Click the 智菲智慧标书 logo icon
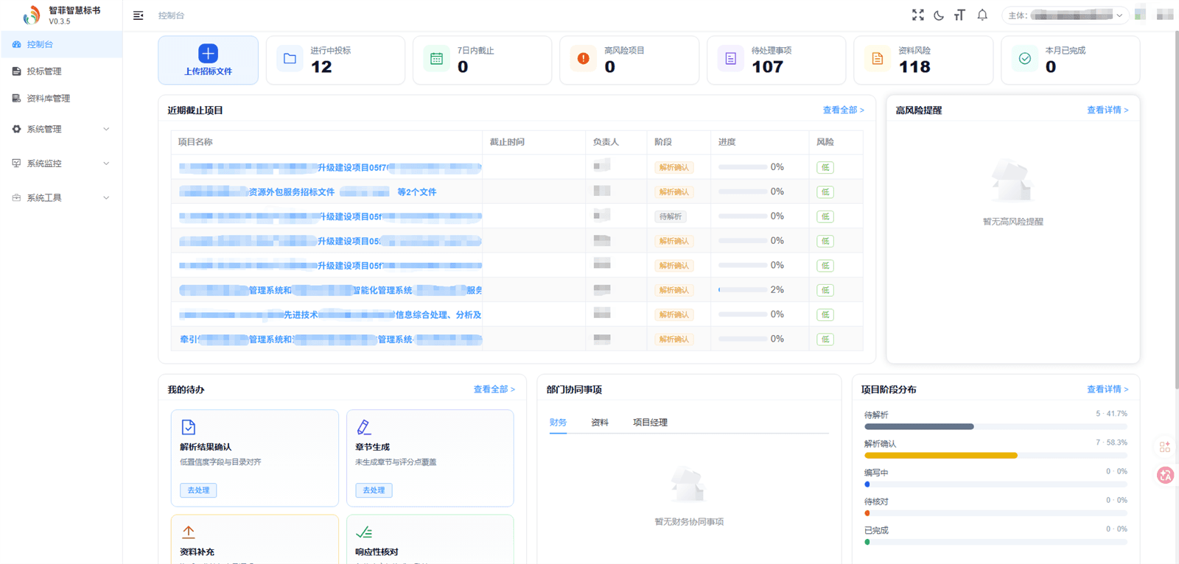This screenshot has height=564, width=1179. click(x=31, y=15)
